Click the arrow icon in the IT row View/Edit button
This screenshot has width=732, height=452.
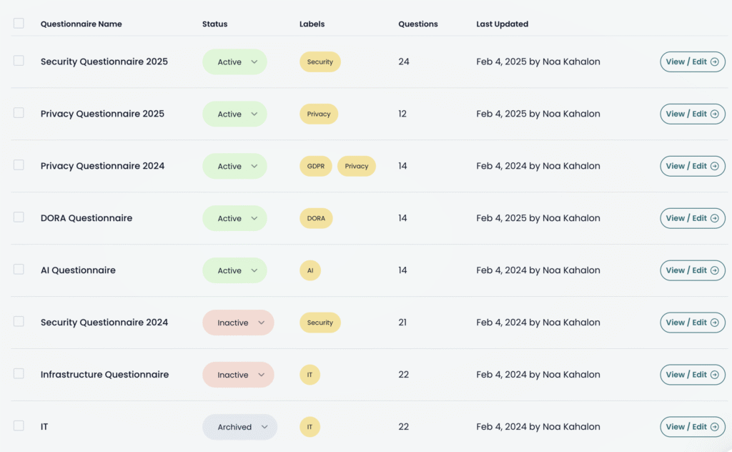coord(715,427)
